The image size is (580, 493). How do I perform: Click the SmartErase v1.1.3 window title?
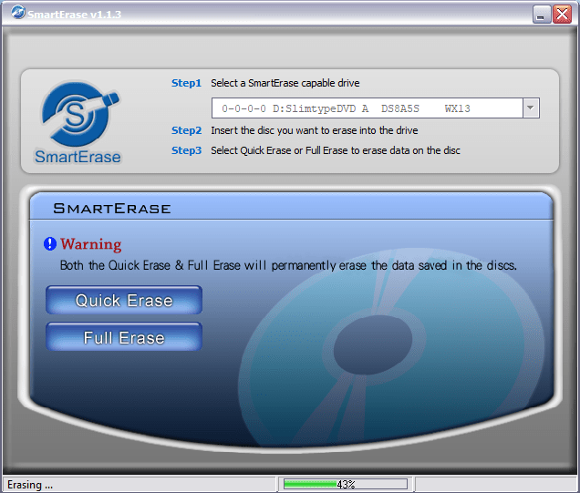click(x=75, y=15)
